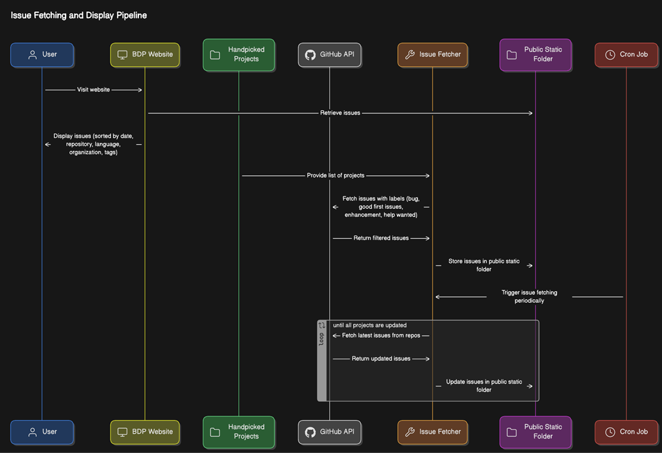The image size is (662, 453).
Task: Click the bottom 'Handpicked Projects' participant box
Action: [x=239, y=432]
